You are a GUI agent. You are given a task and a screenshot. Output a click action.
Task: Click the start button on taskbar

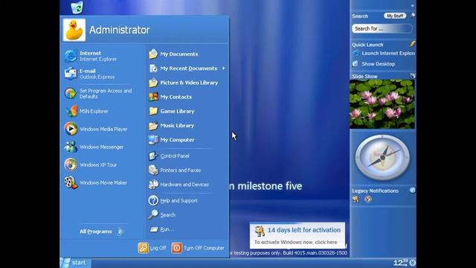(x=75, y=263)
